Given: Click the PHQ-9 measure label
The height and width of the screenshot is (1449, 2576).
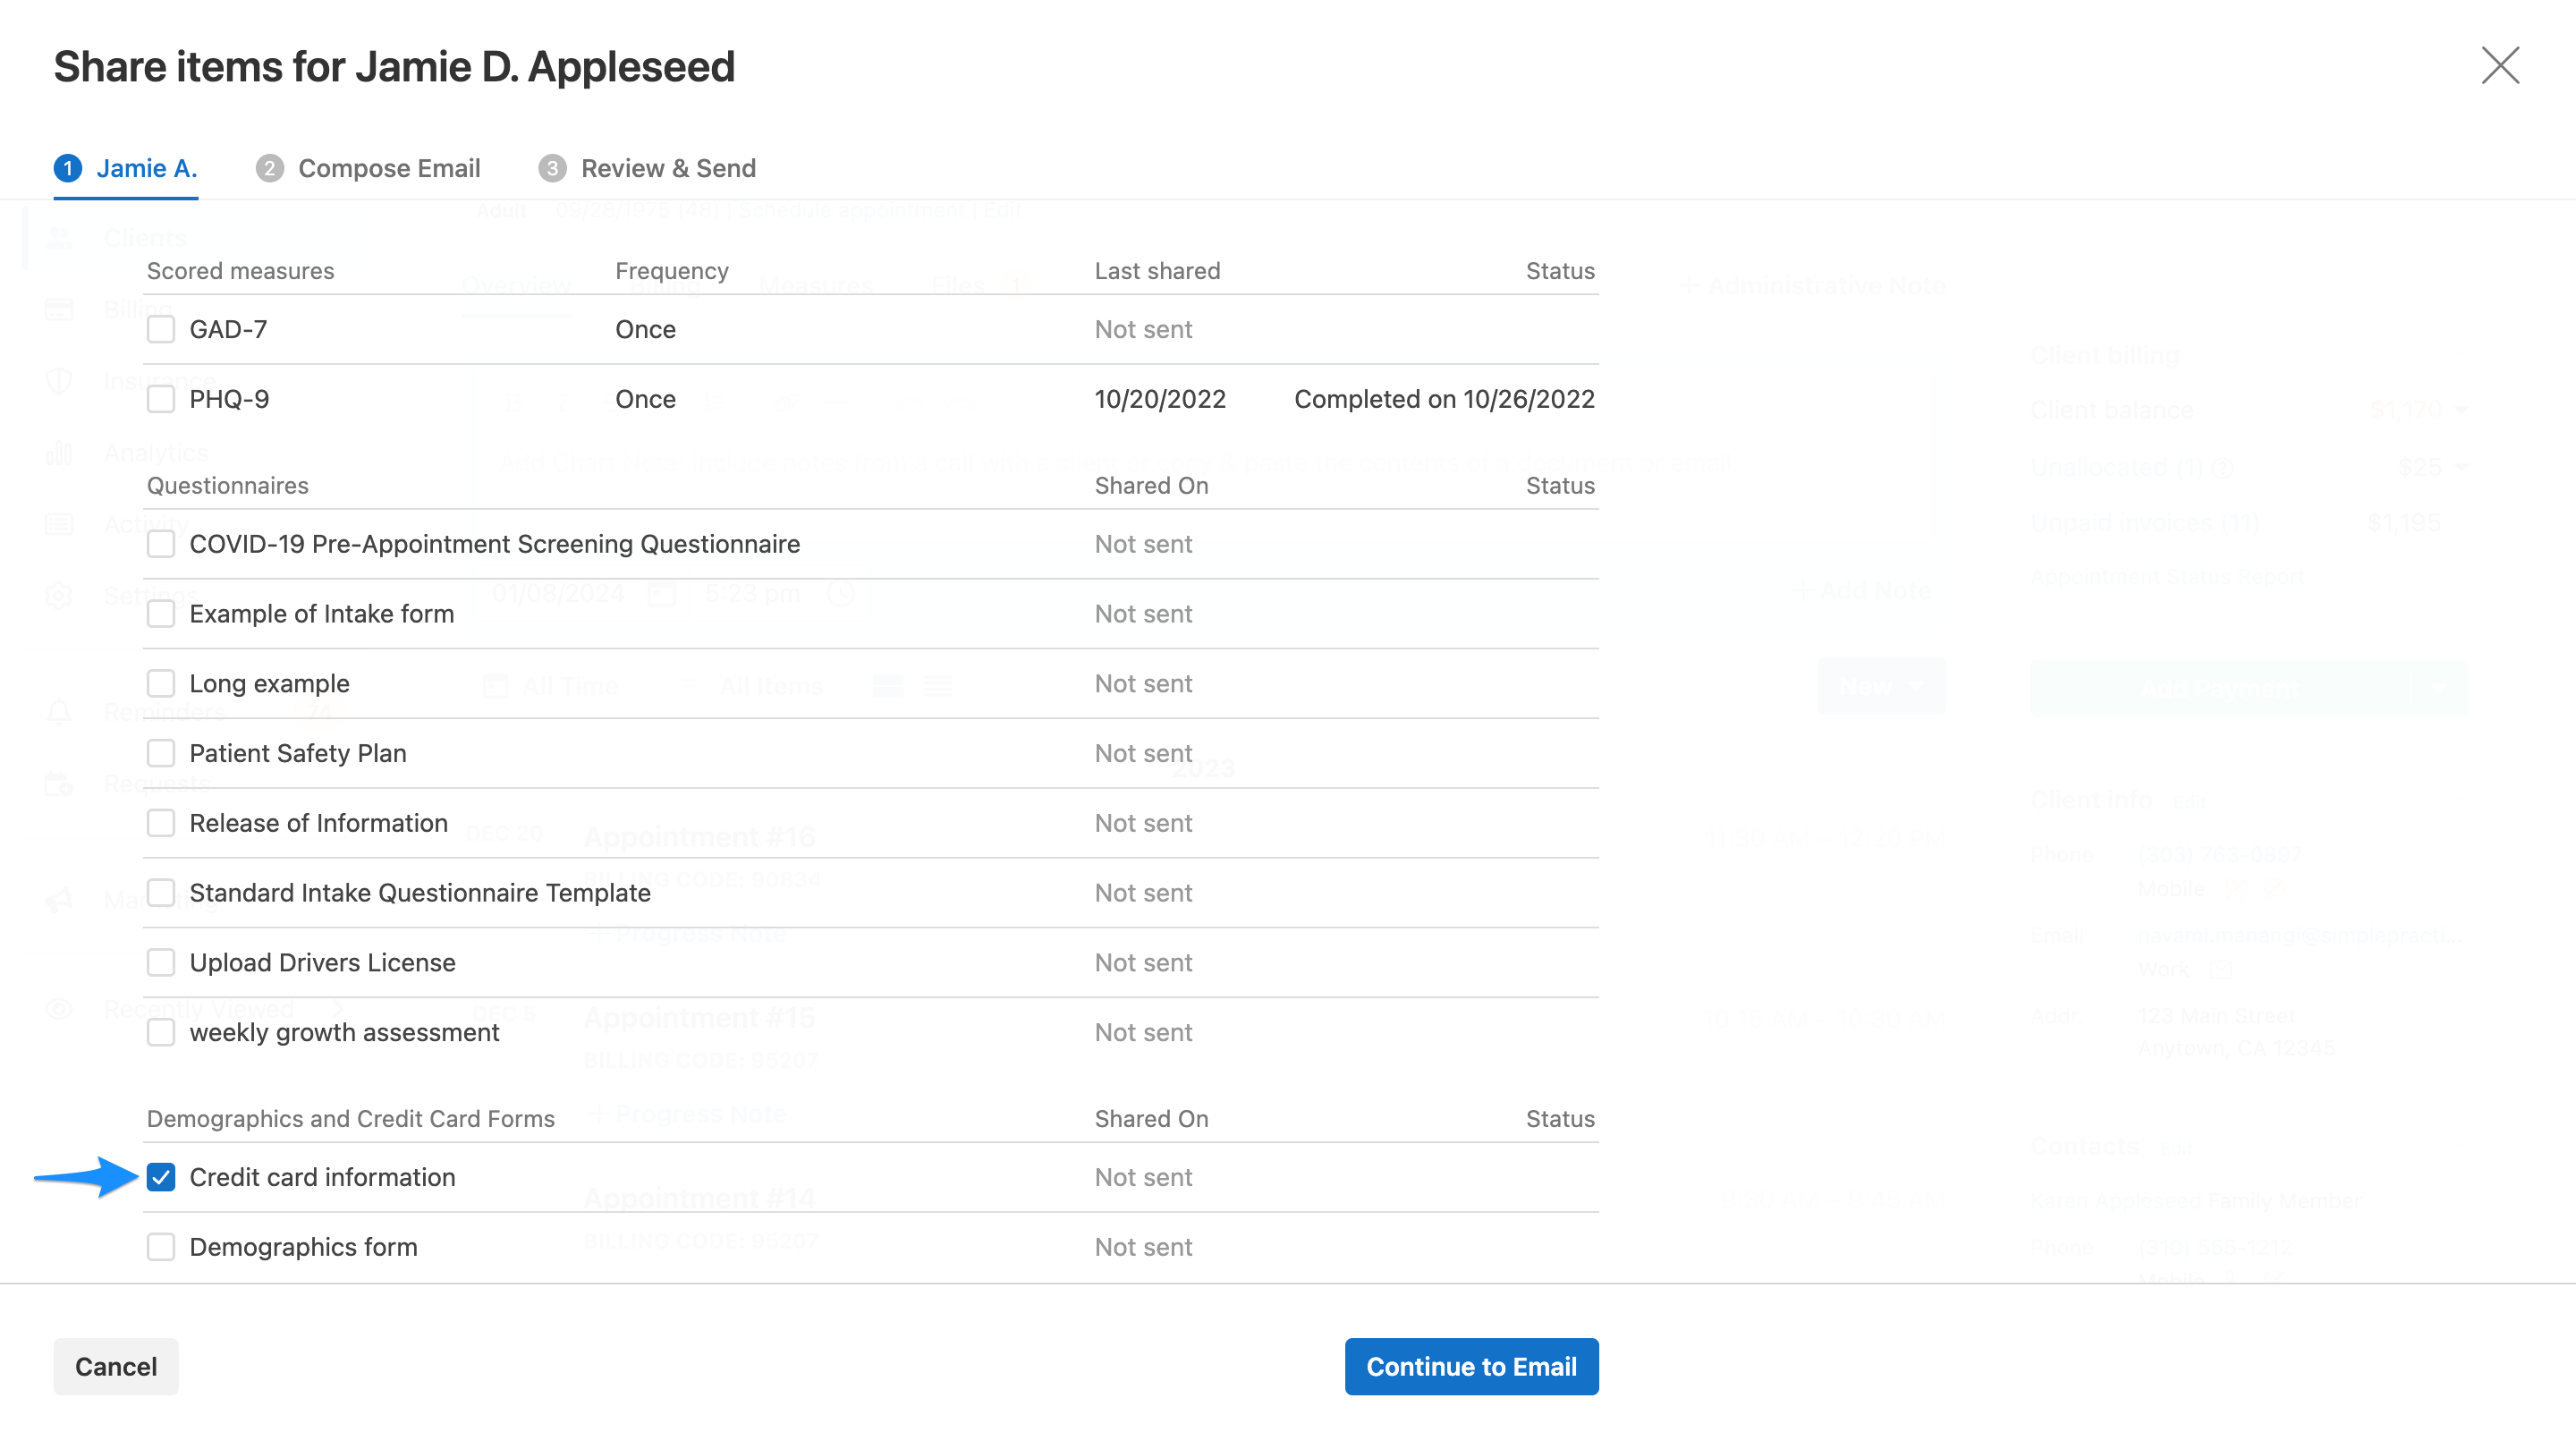Looking at the screenshot, I should tap(229, 399).
